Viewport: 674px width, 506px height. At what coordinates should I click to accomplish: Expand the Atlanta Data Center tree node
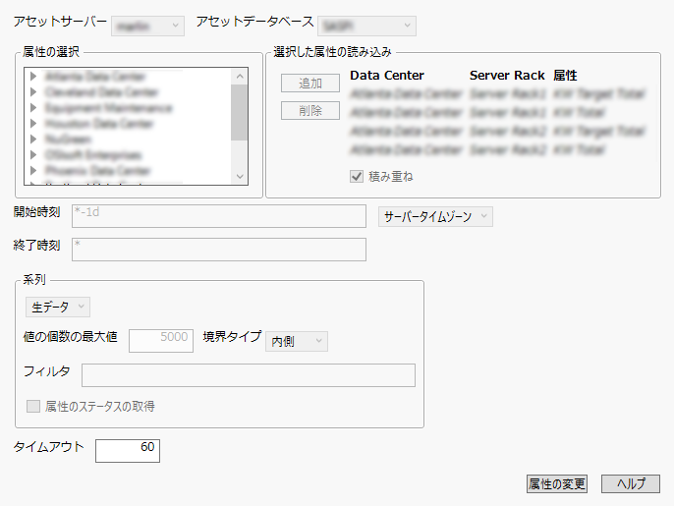[33, 77]
